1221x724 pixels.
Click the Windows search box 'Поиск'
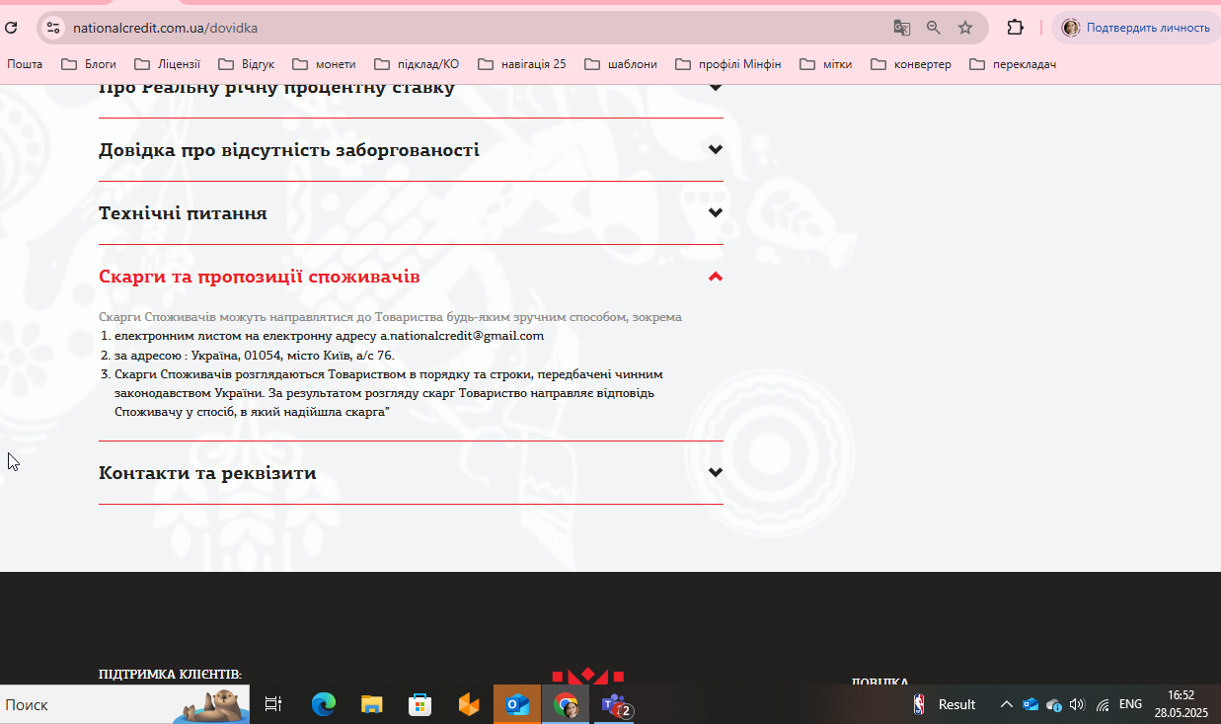click(x=124, y=704)
